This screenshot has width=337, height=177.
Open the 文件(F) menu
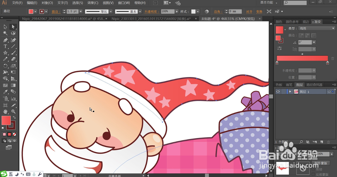pos(17,3)
